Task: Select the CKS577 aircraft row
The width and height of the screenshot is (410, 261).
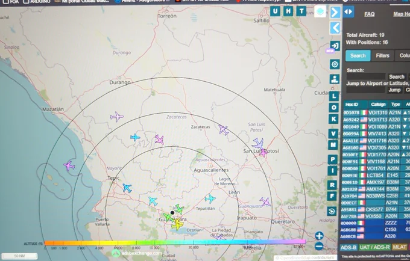Action: (375, 209)
